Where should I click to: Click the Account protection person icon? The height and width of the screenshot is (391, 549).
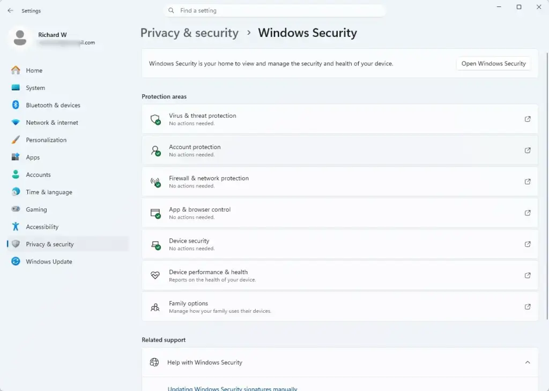(x=155, y=151)
